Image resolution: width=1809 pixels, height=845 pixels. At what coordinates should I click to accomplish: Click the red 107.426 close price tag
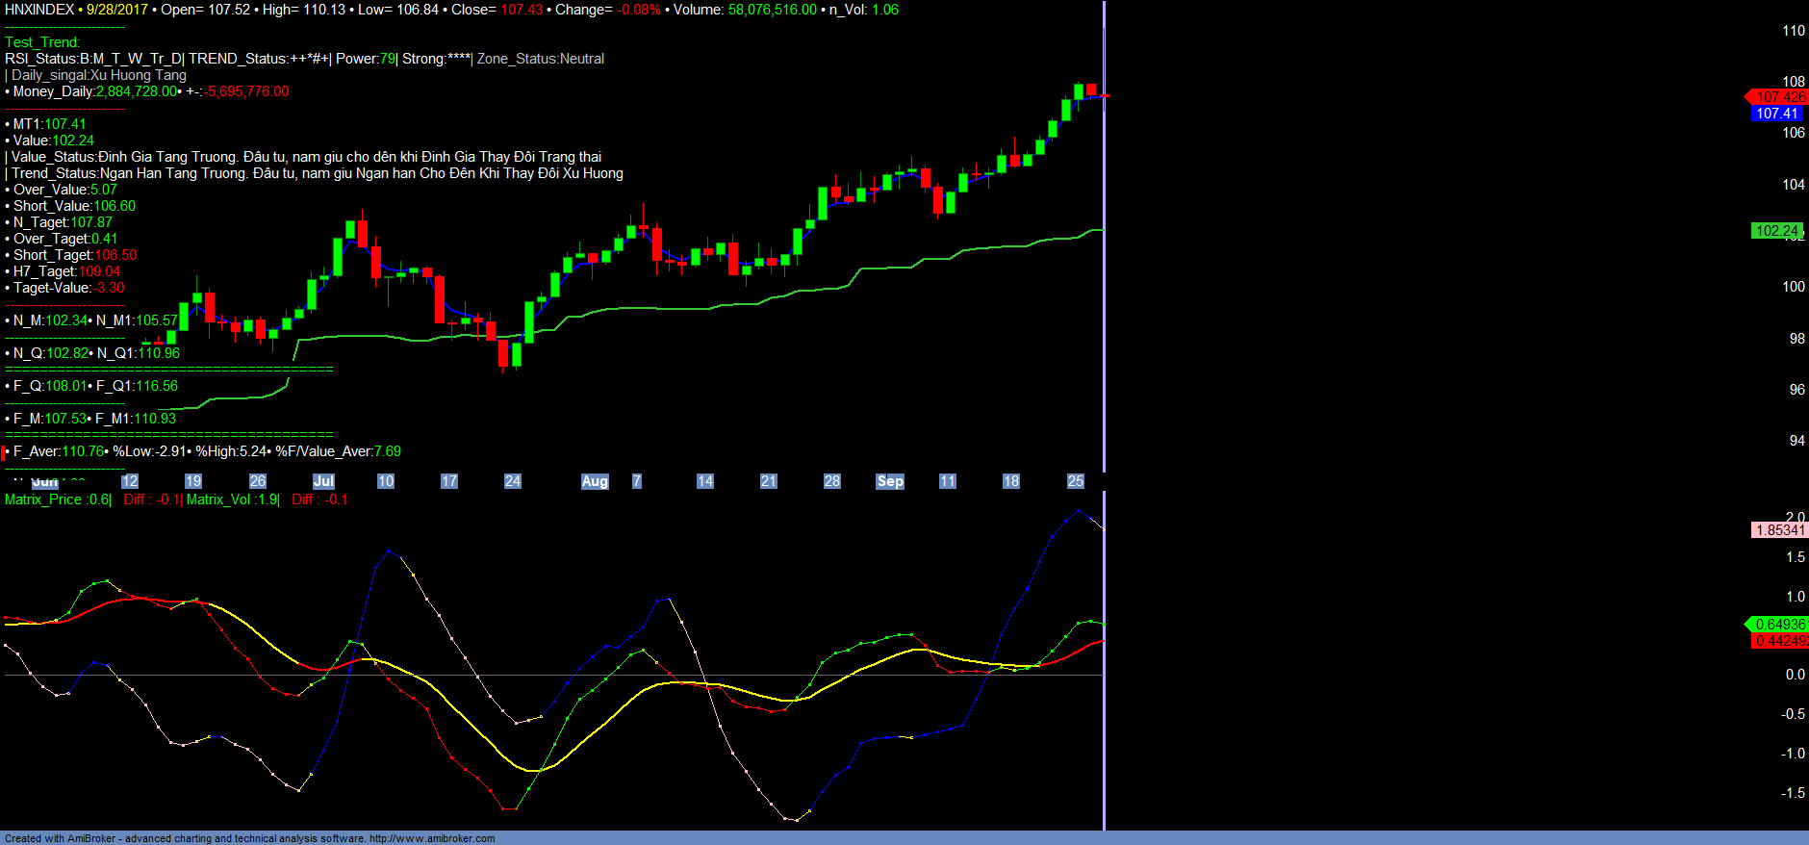coord(1778,97)
